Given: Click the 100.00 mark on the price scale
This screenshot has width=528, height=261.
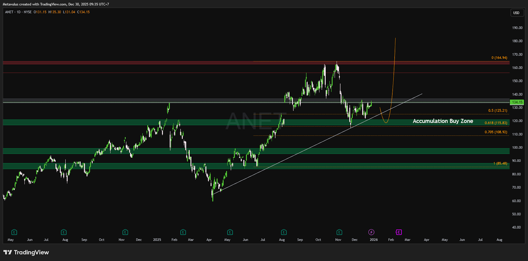Looking at the screenshot, I should coord(517,147).
